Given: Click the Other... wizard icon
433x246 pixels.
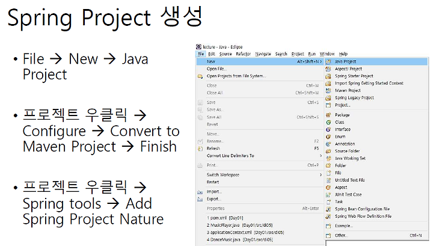Looking at the screenshot, I should coord(328,236).
